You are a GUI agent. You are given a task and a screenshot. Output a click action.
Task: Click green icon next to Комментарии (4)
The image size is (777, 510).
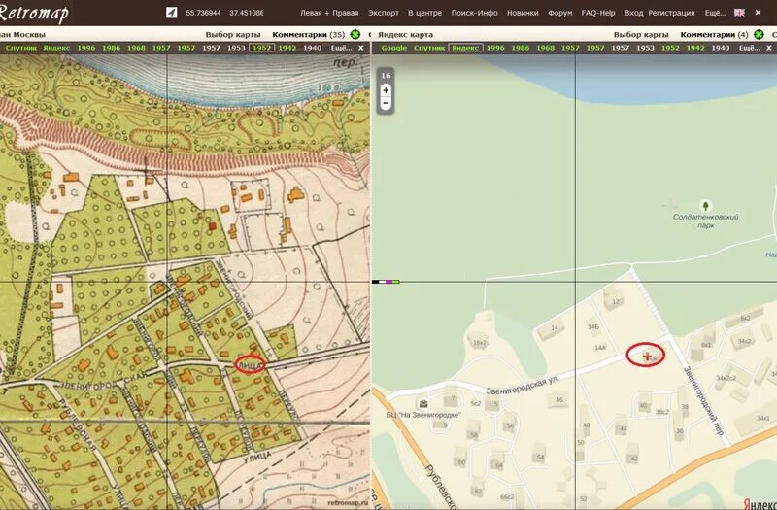759,35
